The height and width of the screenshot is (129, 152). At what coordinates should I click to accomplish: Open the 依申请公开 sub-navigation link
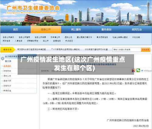(x=55, y=37)
